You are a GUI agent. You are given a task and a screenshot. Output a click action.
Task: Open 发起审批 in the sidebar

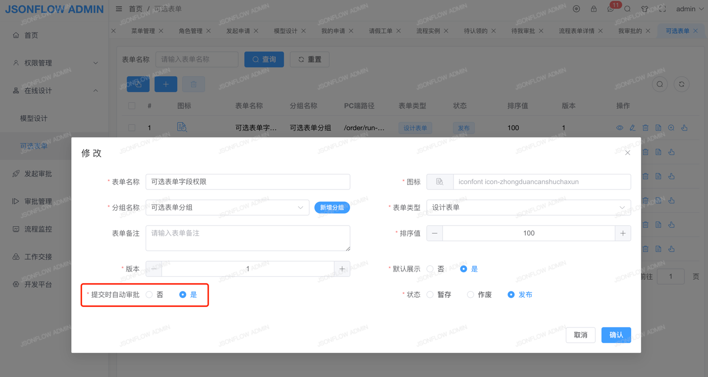[x=38, y=174]
